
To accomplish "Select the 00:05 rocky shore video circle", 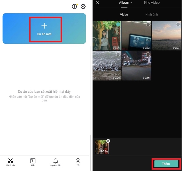I will coord(118,54).
